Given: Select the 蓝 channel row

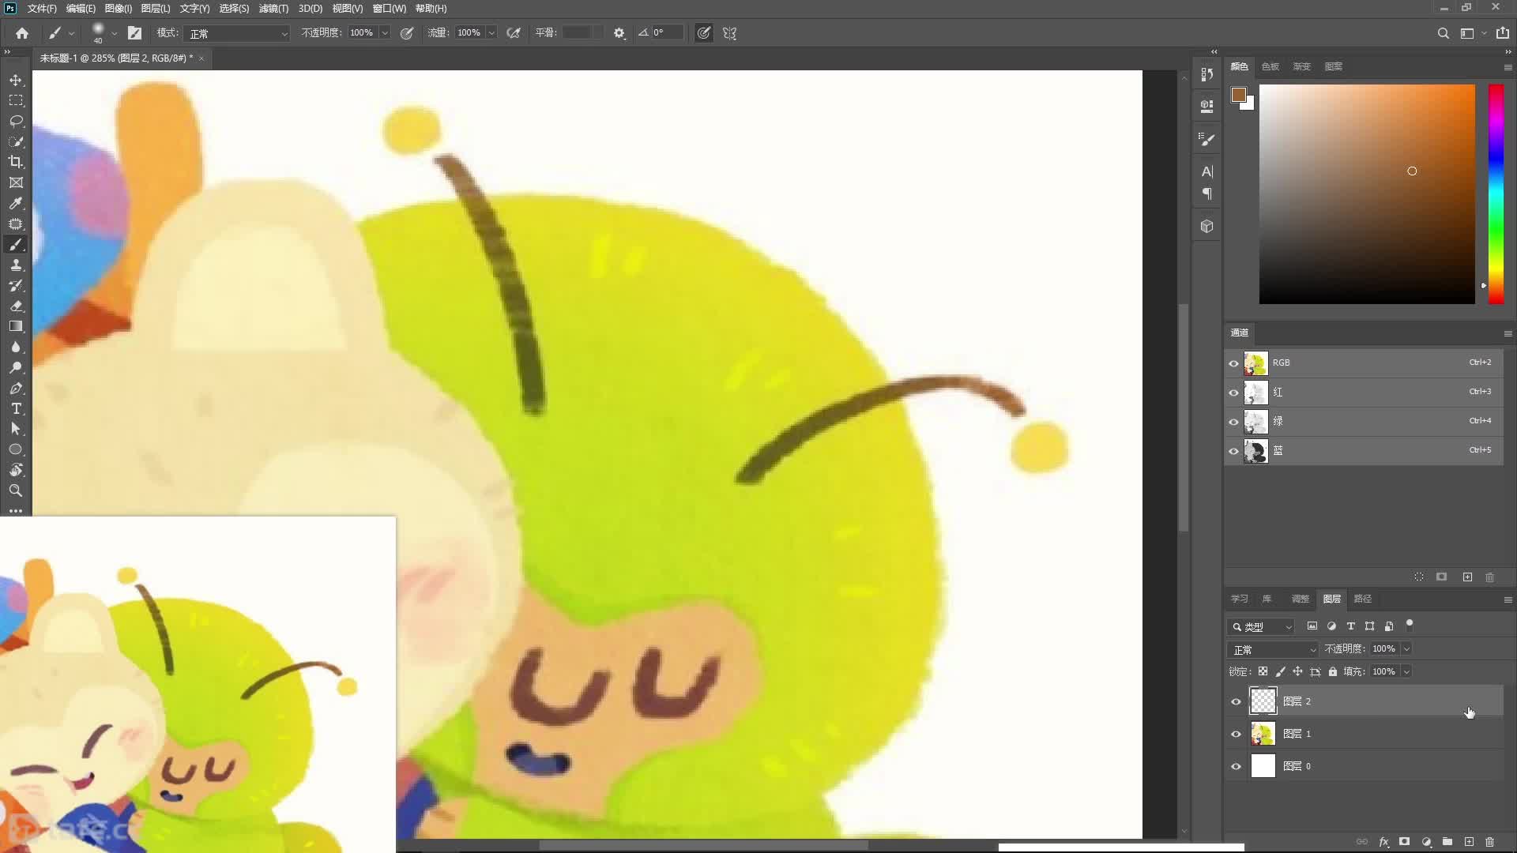Looking at the screenshot, I should (x=1365, y=451).
